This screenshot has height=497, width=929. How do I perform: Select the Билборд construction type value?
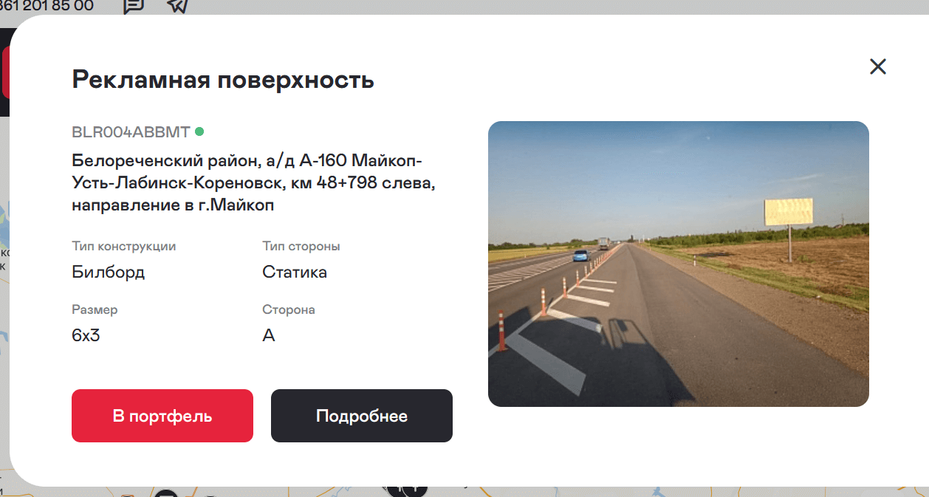coord(109,272)
